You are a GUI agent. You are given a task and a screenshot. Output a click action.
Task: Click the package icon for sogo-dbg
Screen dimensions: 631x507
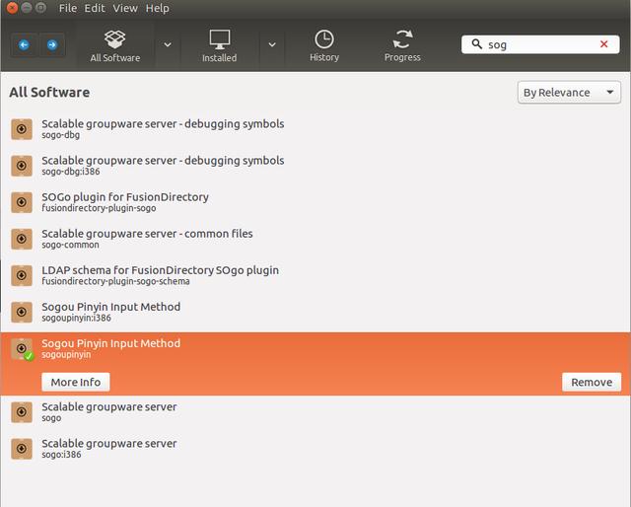point(22,129)
